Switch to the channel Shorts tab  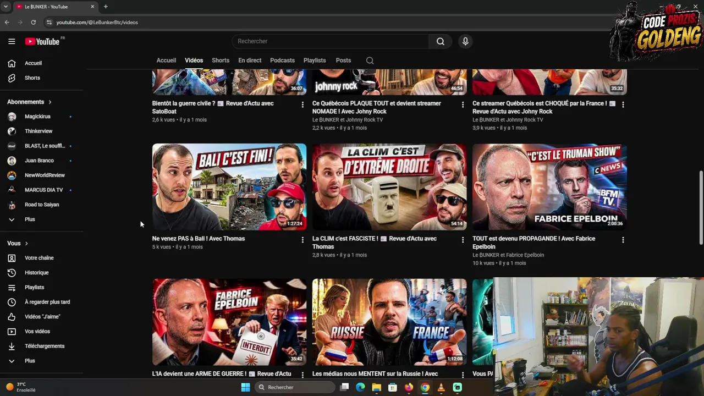click(221, 61)
